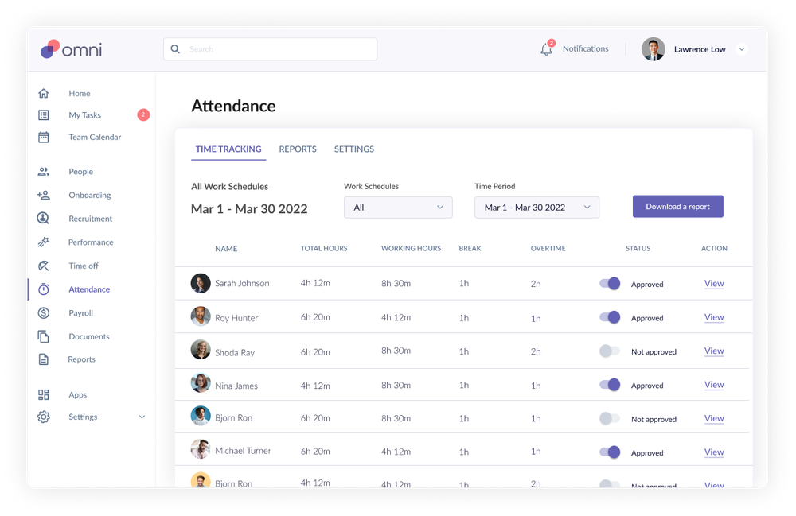Click the Michael Turner name
The height and width of the screenshot is (516, 796).
tap(243, 451)
